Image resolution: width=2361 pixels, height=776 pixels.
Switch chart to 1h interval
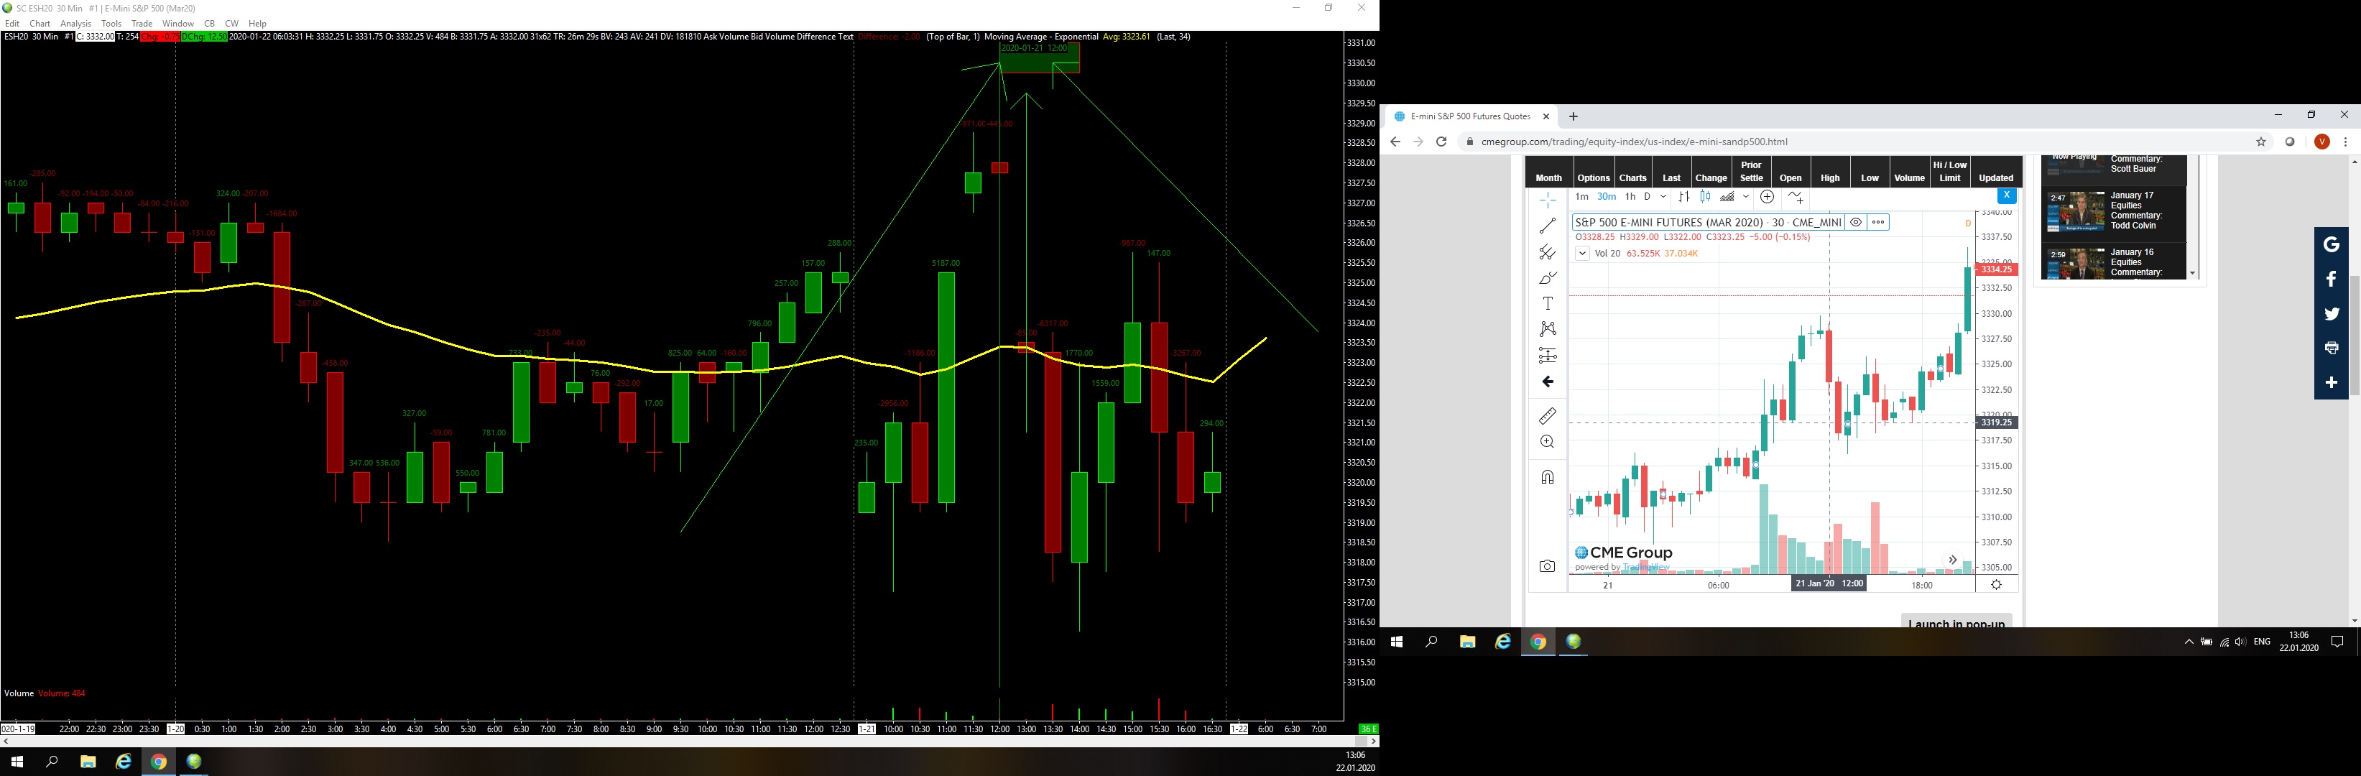click(x=1630, y=197)
